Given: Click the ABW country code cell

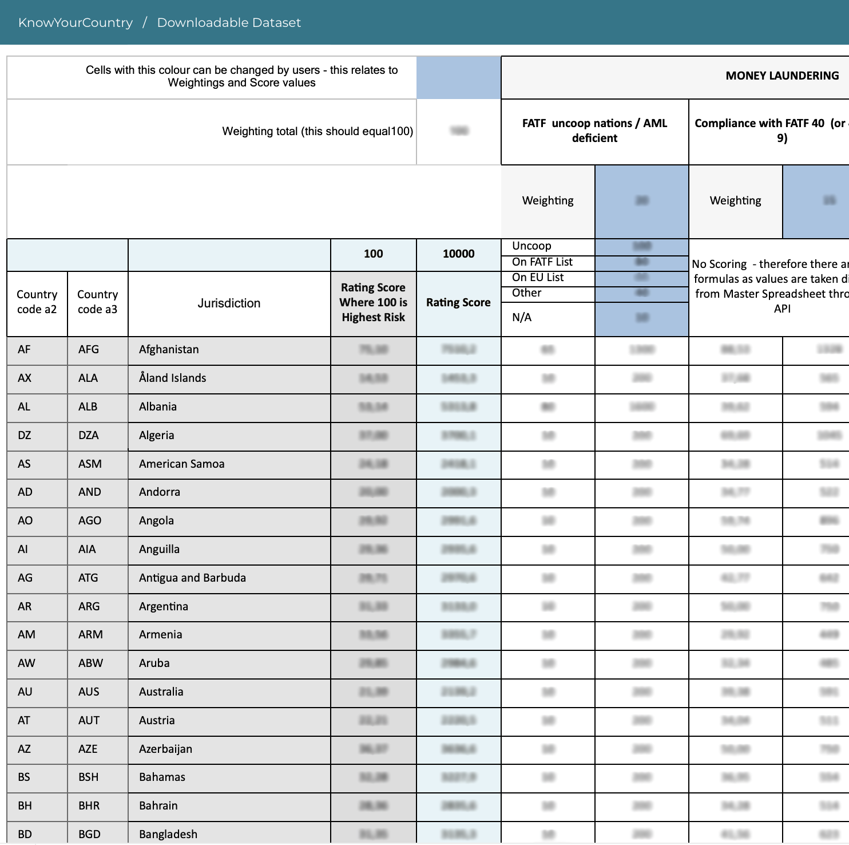Looking at the screenshot, I should (x=98, y=664).
